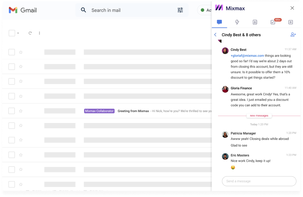Viewport: 303px width, 197px height.
Task: Click the Search in mail field
Action: click(x=132, y=10)
